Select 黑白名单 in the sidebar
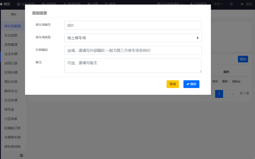Viewport: 255px width, 159px height. tap(11, 82)
